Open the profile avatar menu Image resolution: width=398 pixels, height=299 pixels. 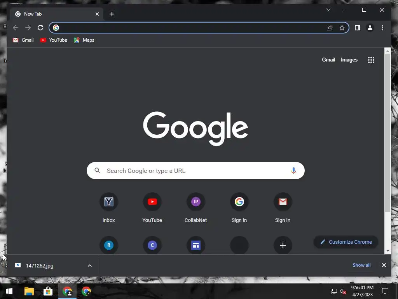370,28
